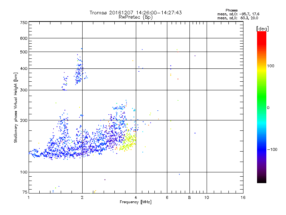286x215 pixels.
Task: Click the 'Stationary phase Virtual Height [km]' y-axis label
Action: tap(15, 107)
